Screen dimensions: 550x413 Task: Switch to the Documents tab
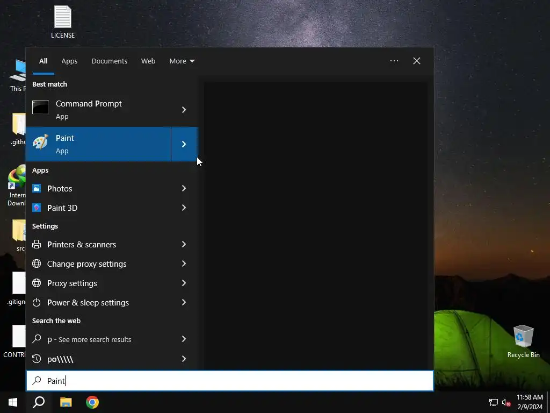point(109,61)
